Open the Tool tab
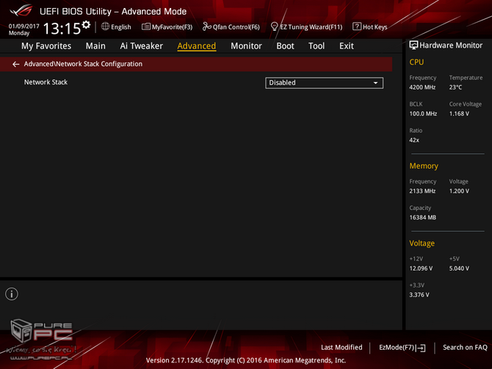492x369 pixels. [316, 46]
